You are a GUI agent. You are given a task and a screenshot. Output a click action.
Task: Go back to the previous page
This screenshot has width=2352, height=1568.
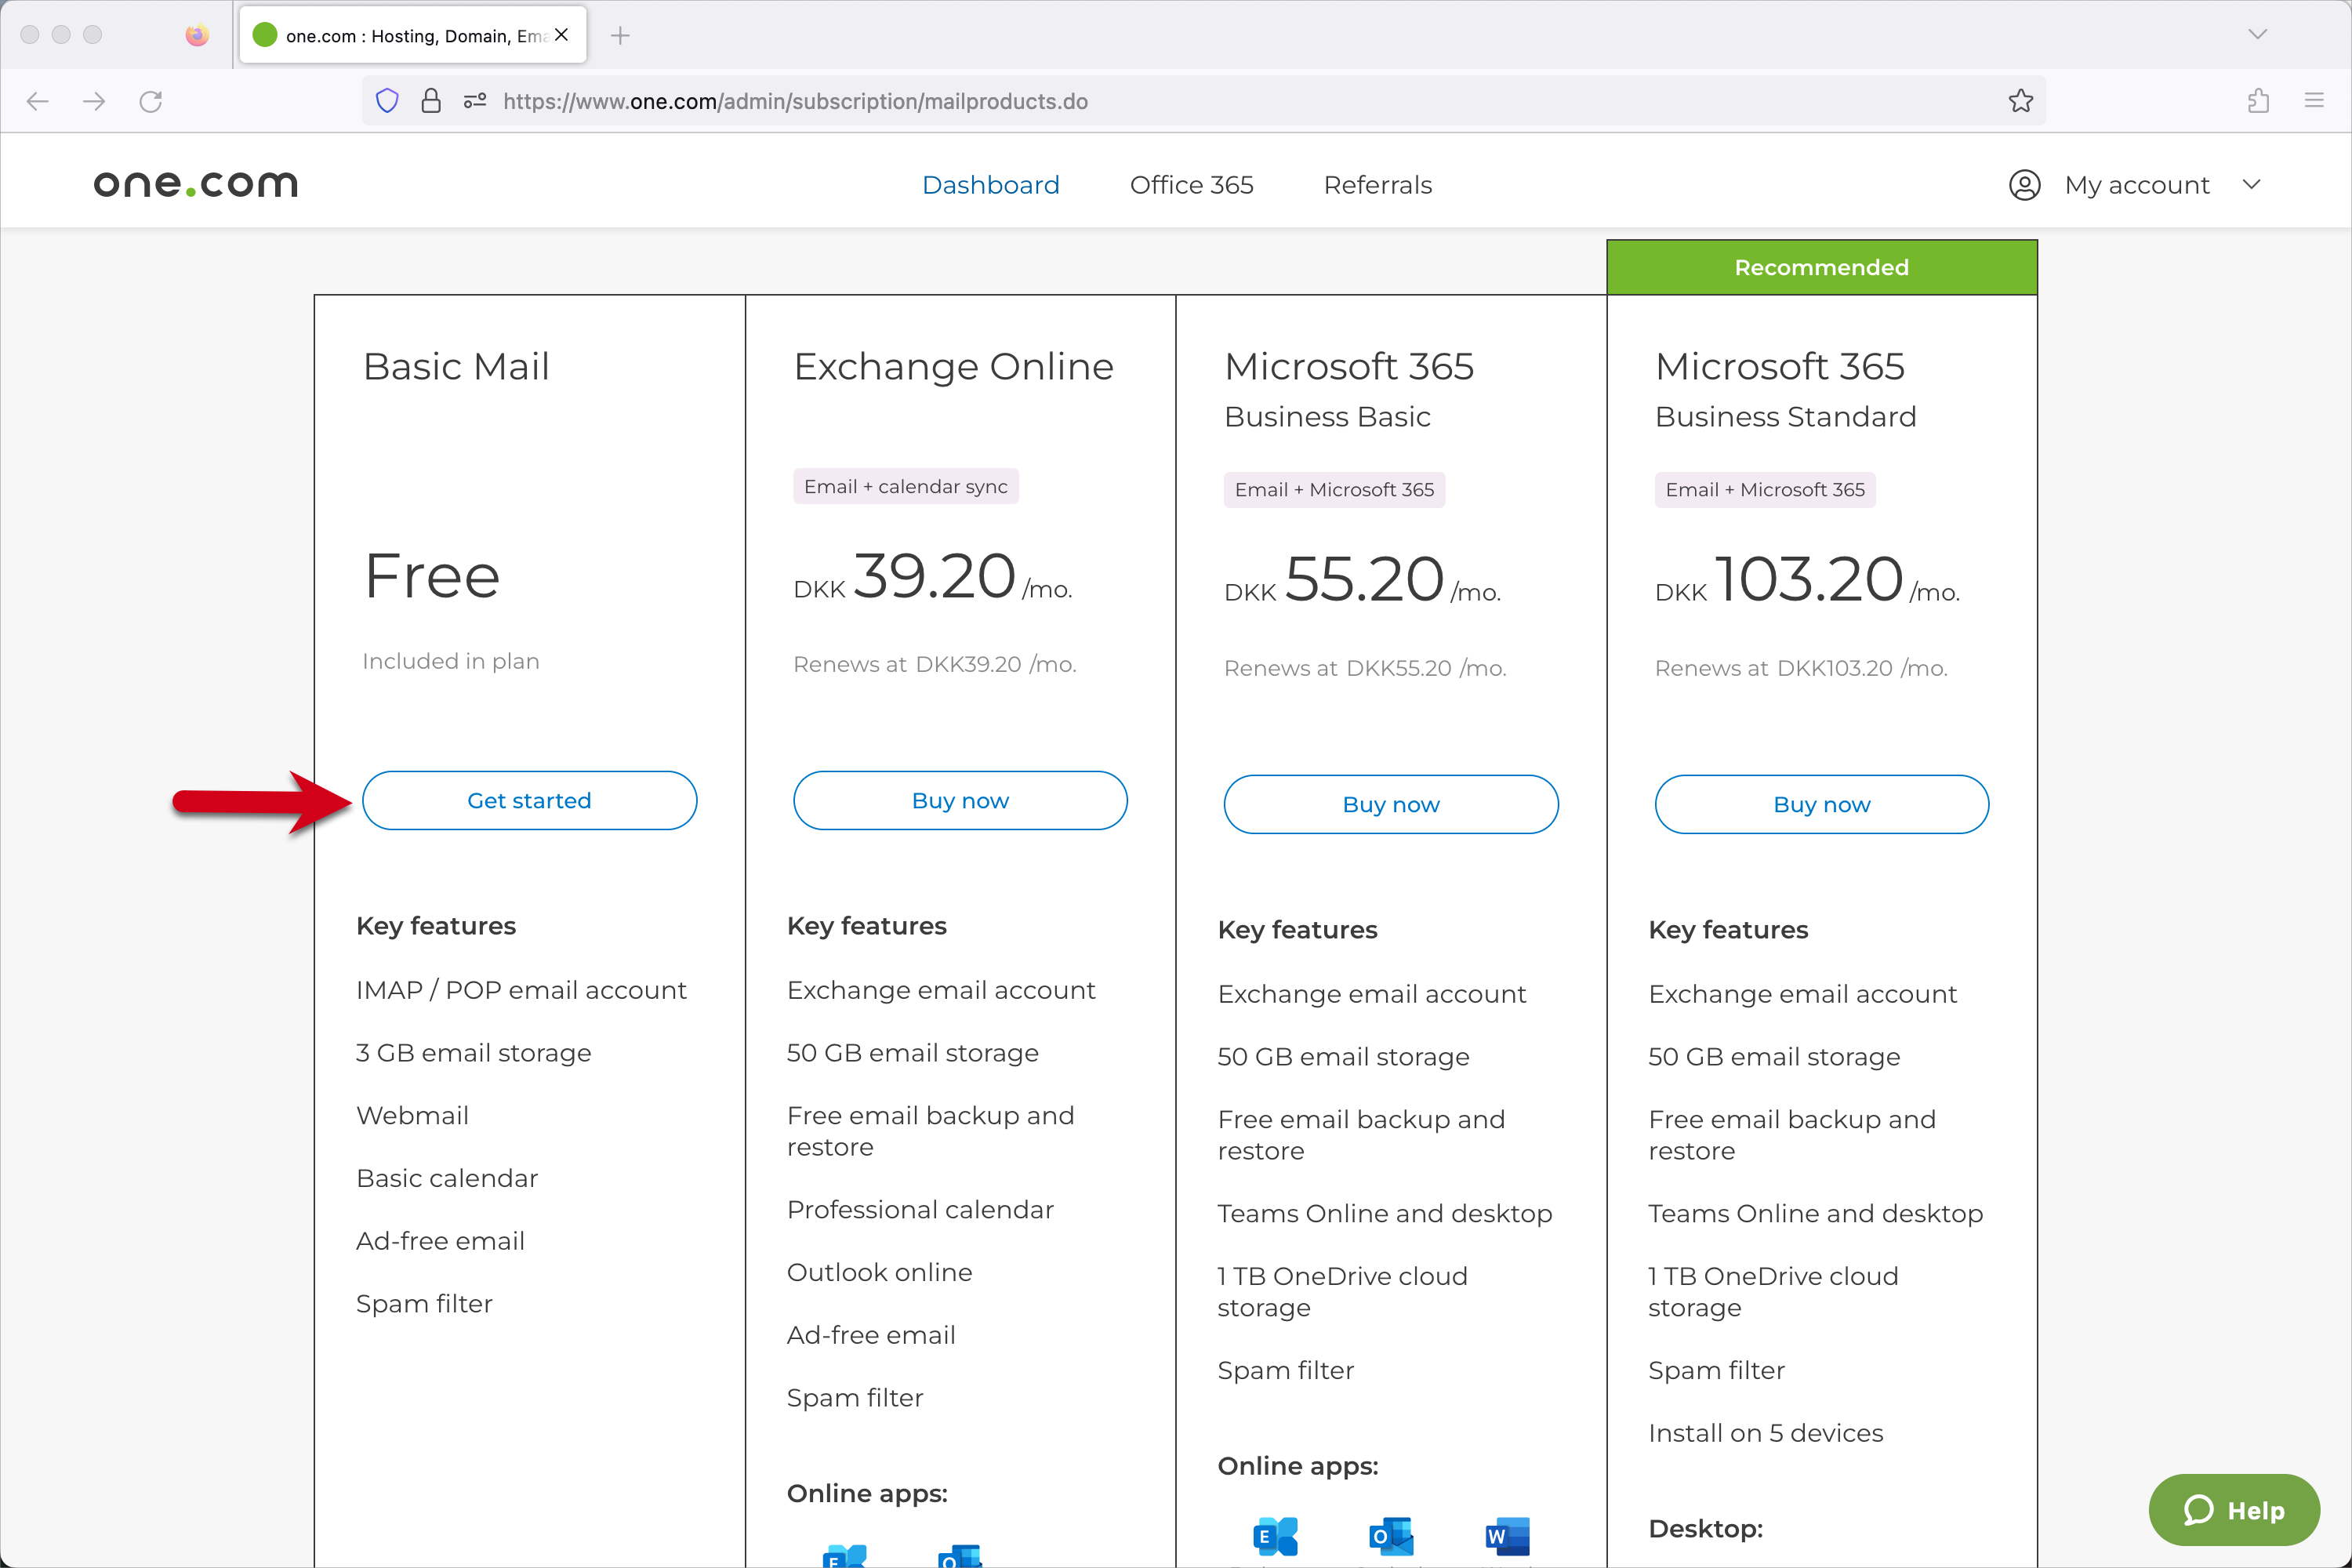[x=38, y=101]
